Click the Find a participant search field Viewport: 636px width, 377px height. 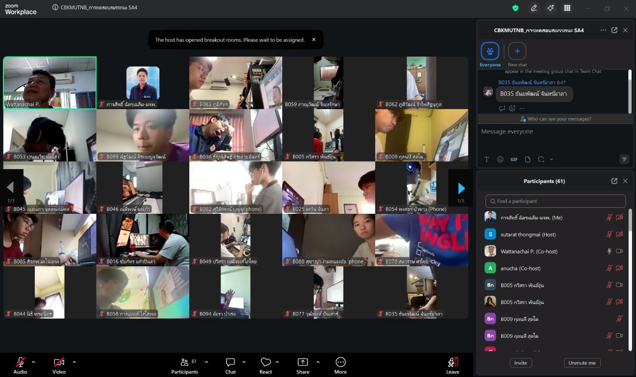click(x=556, y=201)
